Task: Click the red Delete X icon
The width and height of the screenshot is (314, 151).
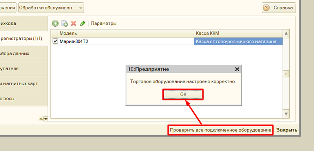Action: (73, 24)
